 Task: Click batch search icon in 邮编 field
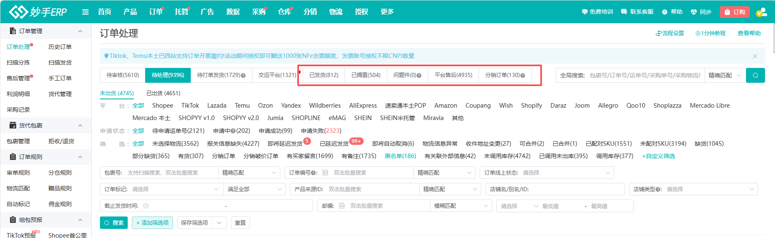pyautogui.click(x=342, y=206)
